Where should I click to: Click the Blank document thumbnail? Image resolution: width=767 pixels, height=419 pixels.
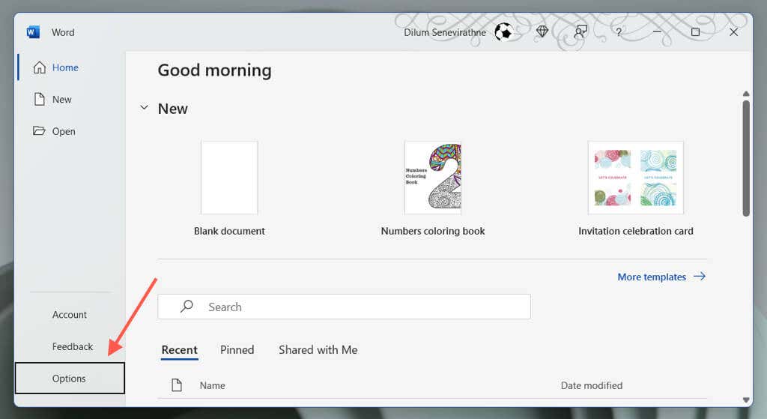pyautogui.click(x=229, y=178)
